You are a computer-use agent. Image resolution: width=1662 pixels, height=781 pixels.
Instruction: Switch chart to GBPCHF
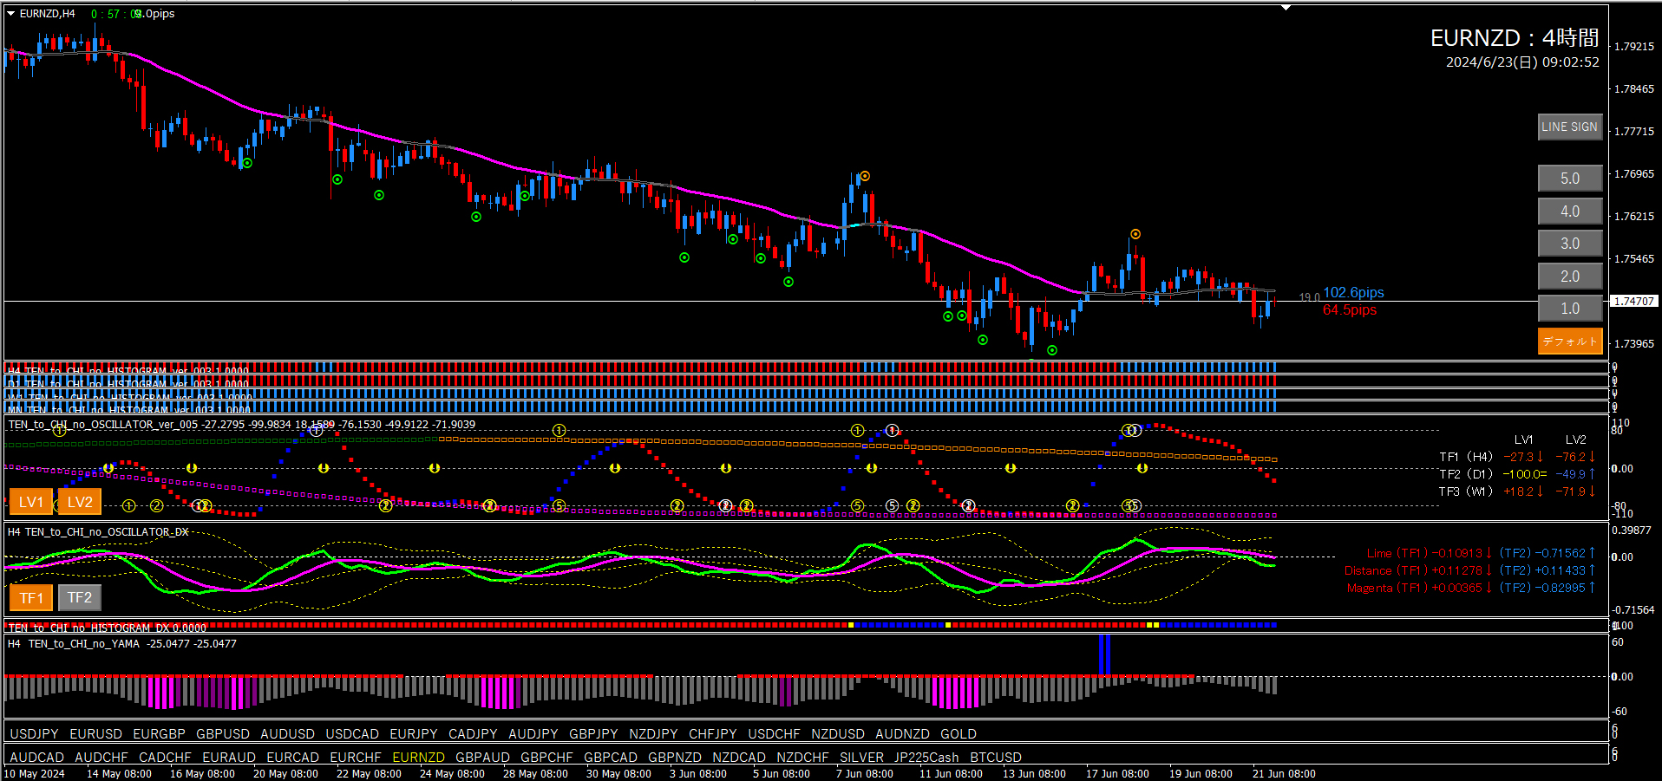pos(546,758)
